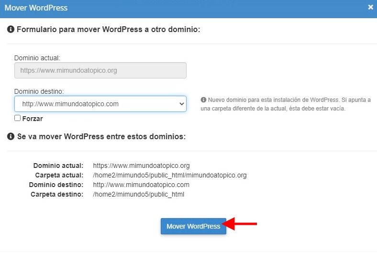
Task: Open the Dominio destino dropdown
Action: click(x=100, y=104)
